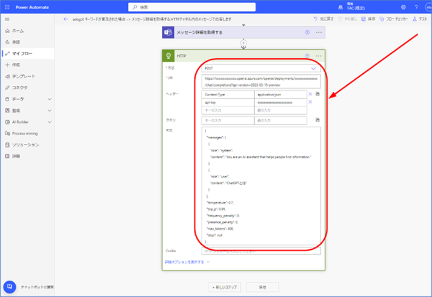Remove the api-key header row

tap(310, 102)
